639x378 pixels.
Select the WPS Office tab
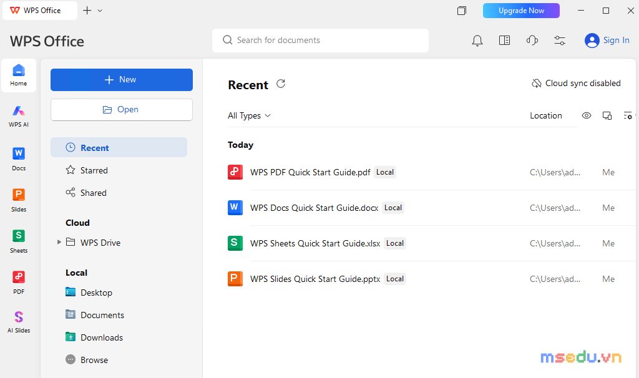point(40,11)
